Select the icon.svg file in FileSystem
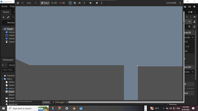This screenshot has width=198, height=111. click(10, 88)
